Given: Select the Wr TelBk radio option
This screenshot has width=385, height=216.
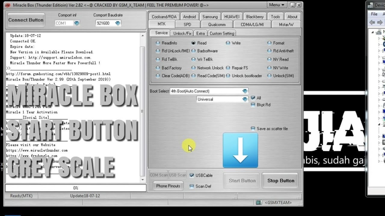Looking at the screenshot, I should click(193, 59).
